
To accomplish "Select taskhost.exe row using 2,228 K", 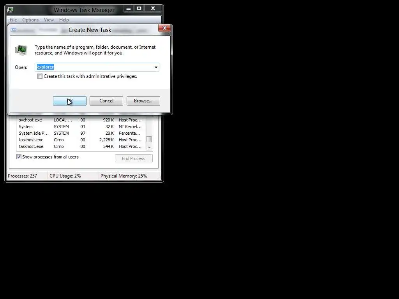I will [x=81, y=140].
